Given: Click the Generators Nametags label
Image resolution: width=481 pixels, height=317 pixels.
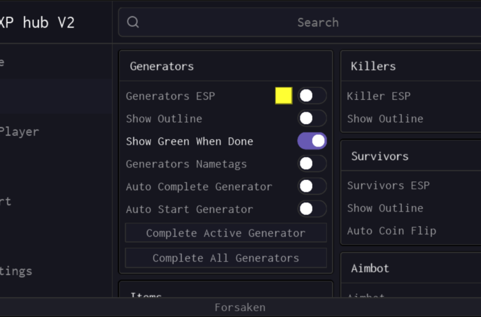Looking at the screenshot, I should pyautogui.click(x=186, y=164).
